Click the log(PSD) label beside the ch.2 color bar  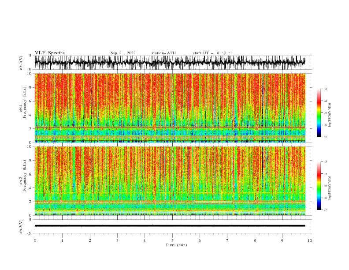330,187
